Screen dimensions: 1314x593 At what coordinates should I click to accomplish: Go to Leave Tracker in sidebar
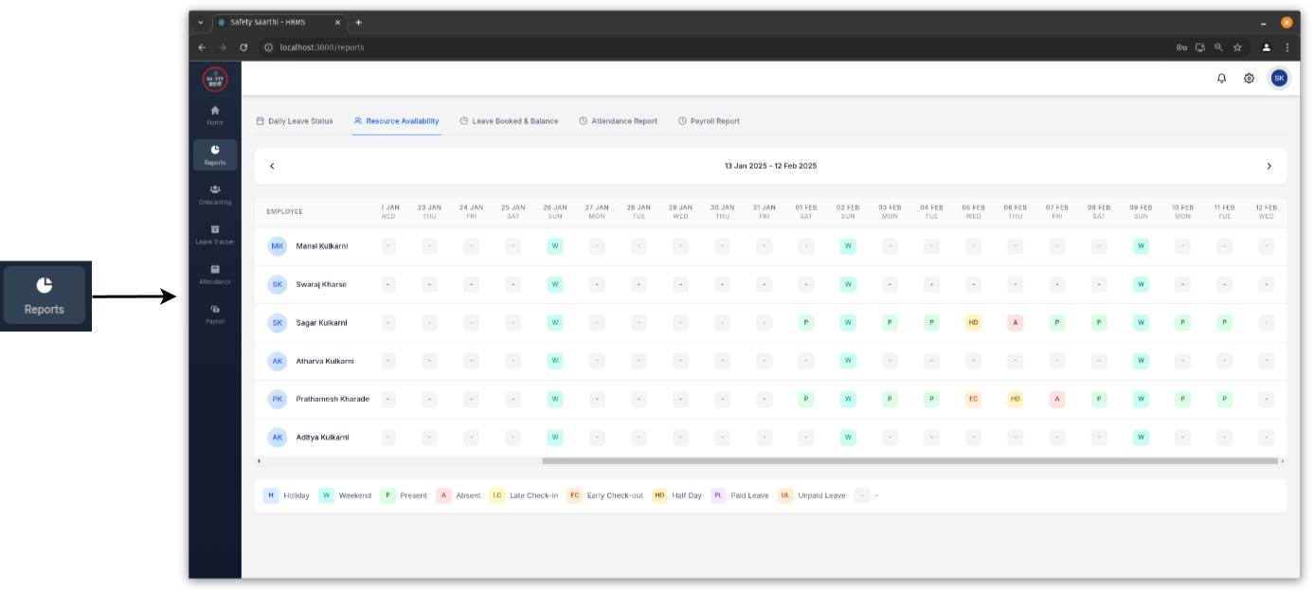click(x=215, y=234)
